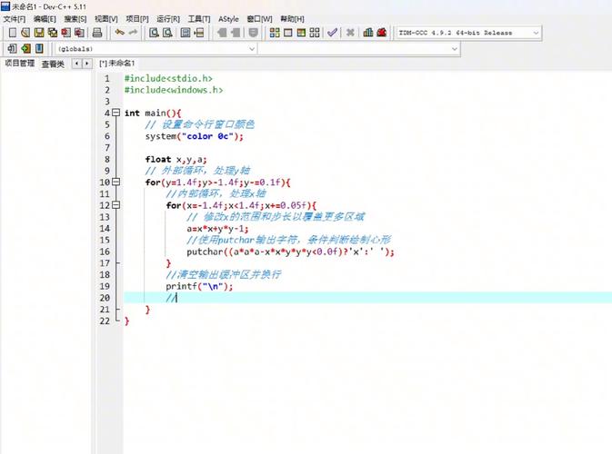The image size is (612, 454).
Task: Click the New file icon
Action: (13, 33)
